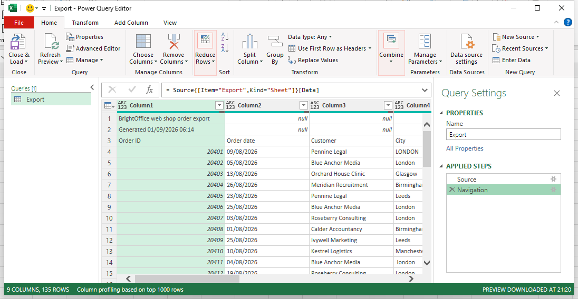Delete the Navigation step

coord(452,190)
